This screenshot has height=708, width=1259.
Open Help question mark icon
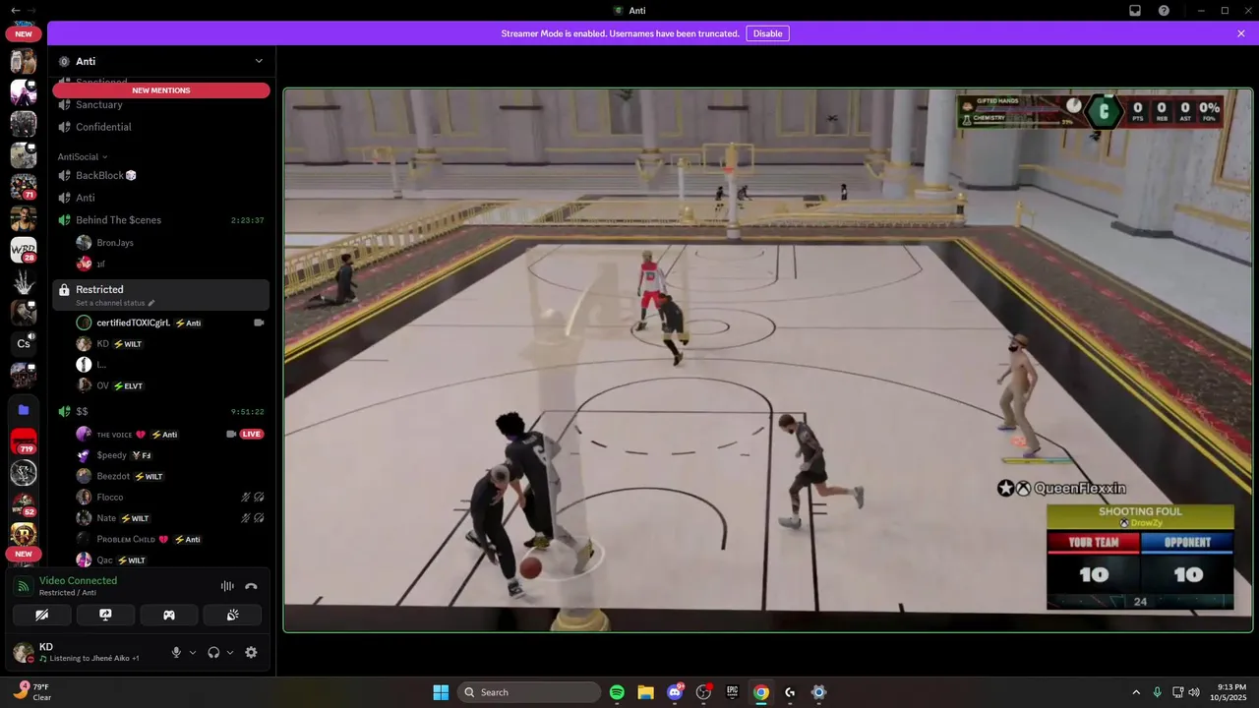click(1164, 11)
